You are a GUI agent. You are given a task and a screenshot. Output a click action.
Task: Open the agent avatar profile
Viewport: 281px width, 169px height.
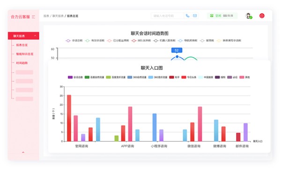[x=249, y=16]
